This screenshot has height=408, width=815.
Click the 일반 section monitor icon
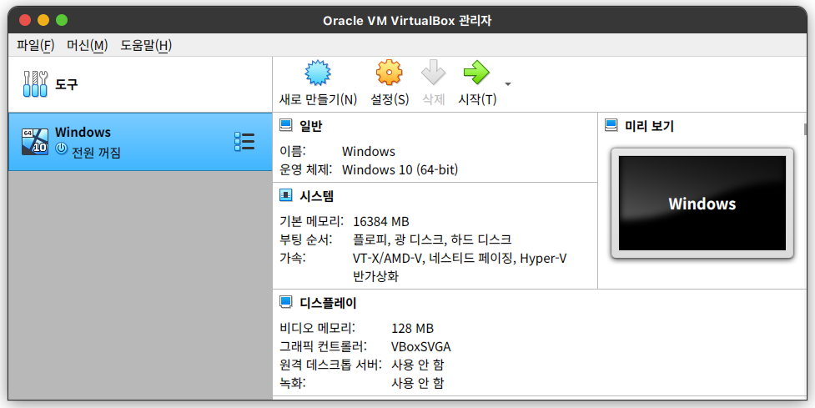pos(286,125)
